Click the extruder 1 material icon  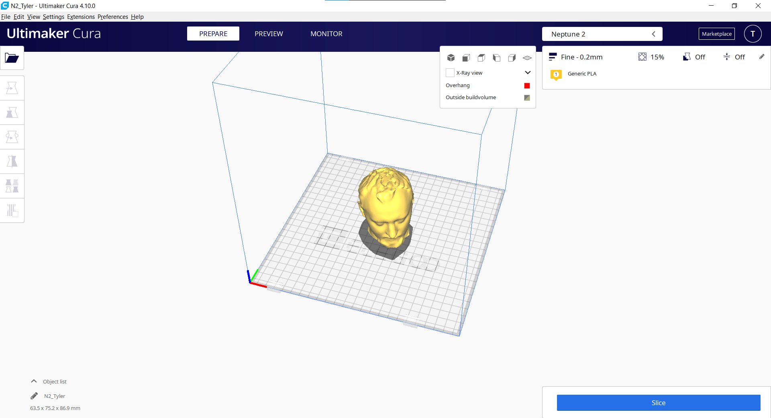click(x=556, y=74)
